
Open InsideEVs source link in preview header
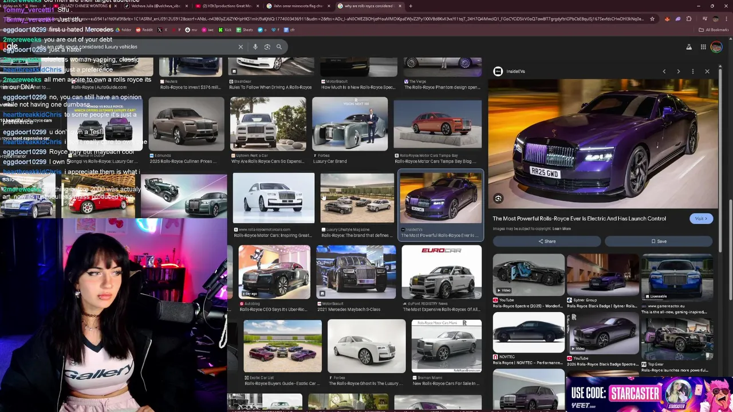click(510, 72)
